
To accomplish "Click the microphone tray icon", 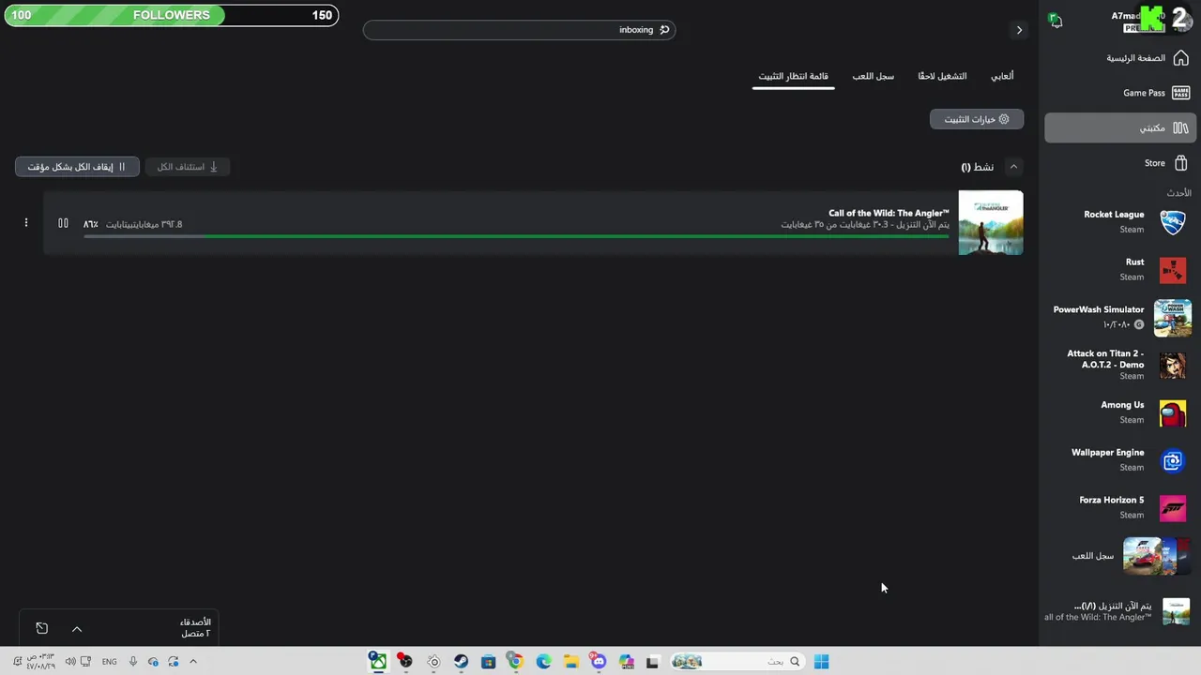I will 133,662.
